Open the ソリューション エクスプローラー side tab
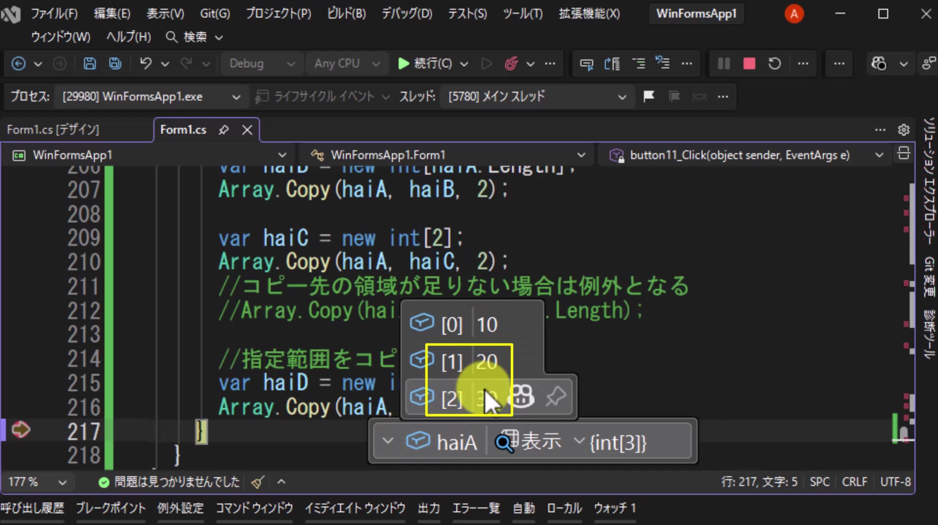This screenshot has height=525, width=938. click(x=929, y=181)
